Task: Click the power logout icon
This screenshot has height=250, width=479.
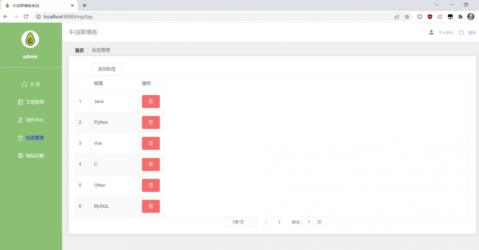Action: (x=461, y=33)
